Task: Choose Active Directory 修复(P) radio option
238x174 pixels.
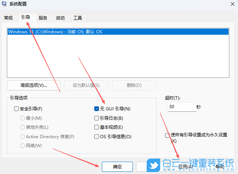Action: [22, 136]
